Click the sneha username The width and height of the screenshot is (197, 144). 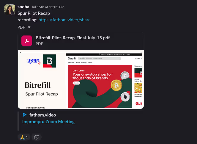click(x=23, y=7)
